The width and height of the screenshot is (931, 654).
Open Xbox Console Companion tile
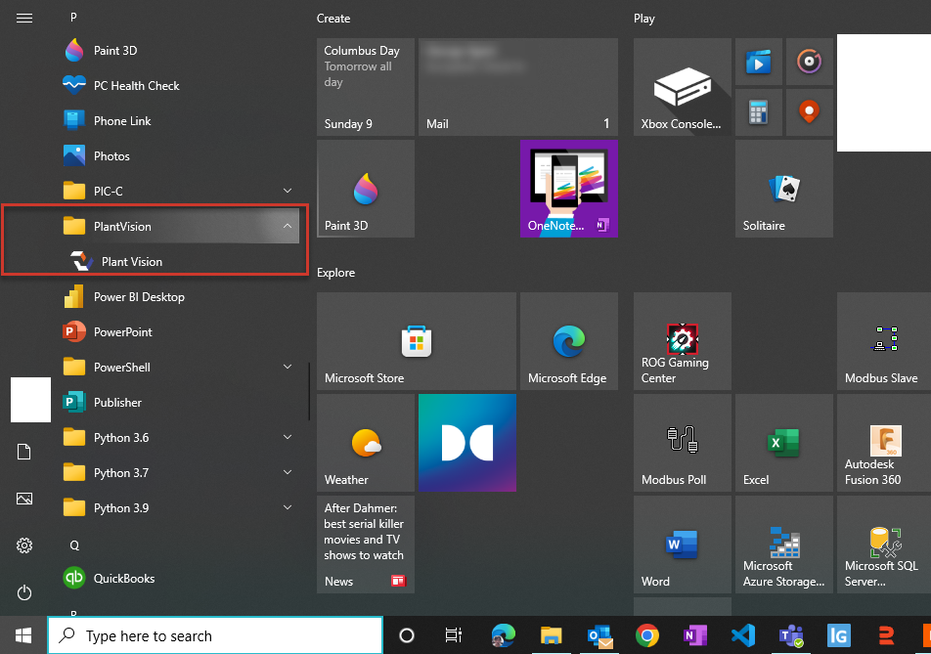pyautogui.click(x=682, y=87)
